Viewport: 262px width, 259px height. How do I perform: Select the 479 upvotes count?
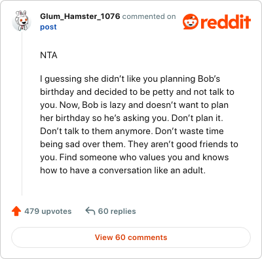click(48, 211)
